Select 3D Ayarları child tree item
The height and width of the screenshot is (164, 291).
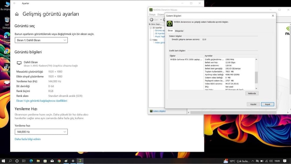point(160,34)
